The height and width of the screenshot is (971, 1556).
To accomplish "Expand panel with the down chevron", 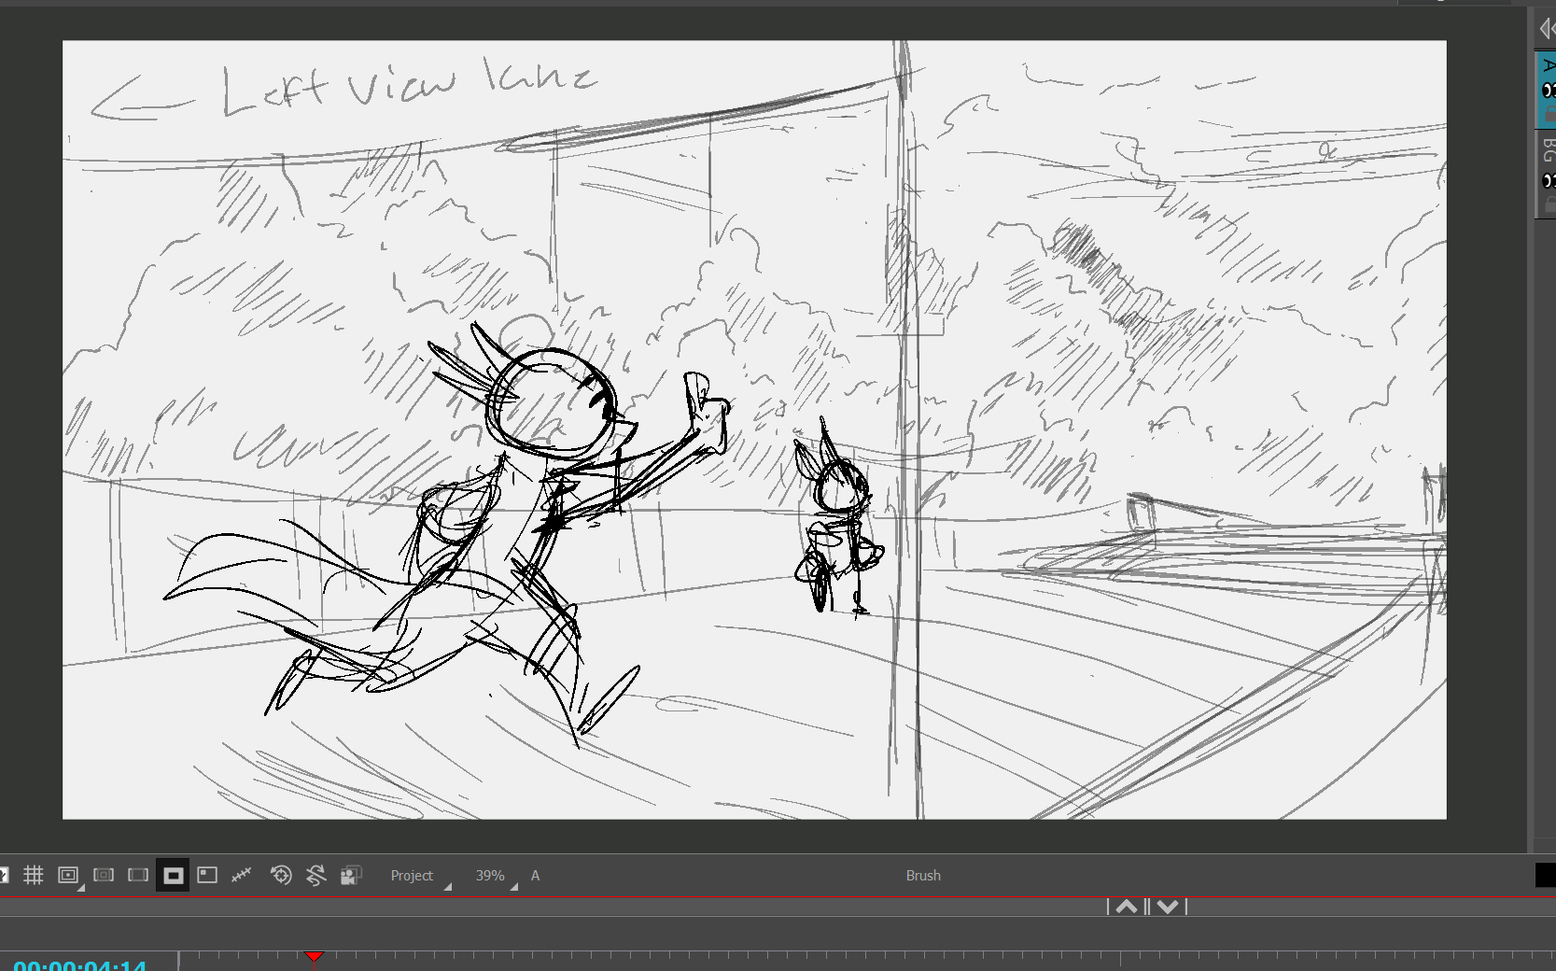I will pyautogui.click(x=1168, y=907).
